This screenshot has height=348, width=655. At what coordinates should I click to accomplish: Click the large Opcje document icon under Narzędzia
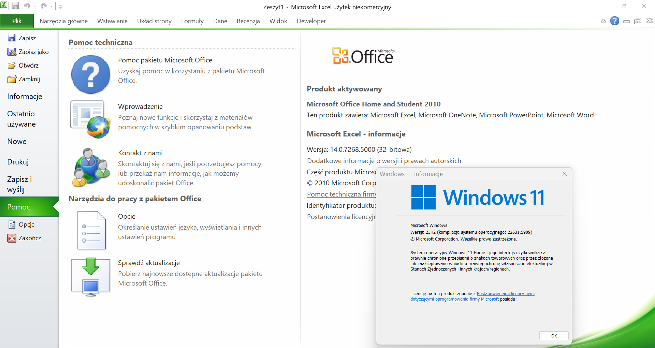[91, 230]
